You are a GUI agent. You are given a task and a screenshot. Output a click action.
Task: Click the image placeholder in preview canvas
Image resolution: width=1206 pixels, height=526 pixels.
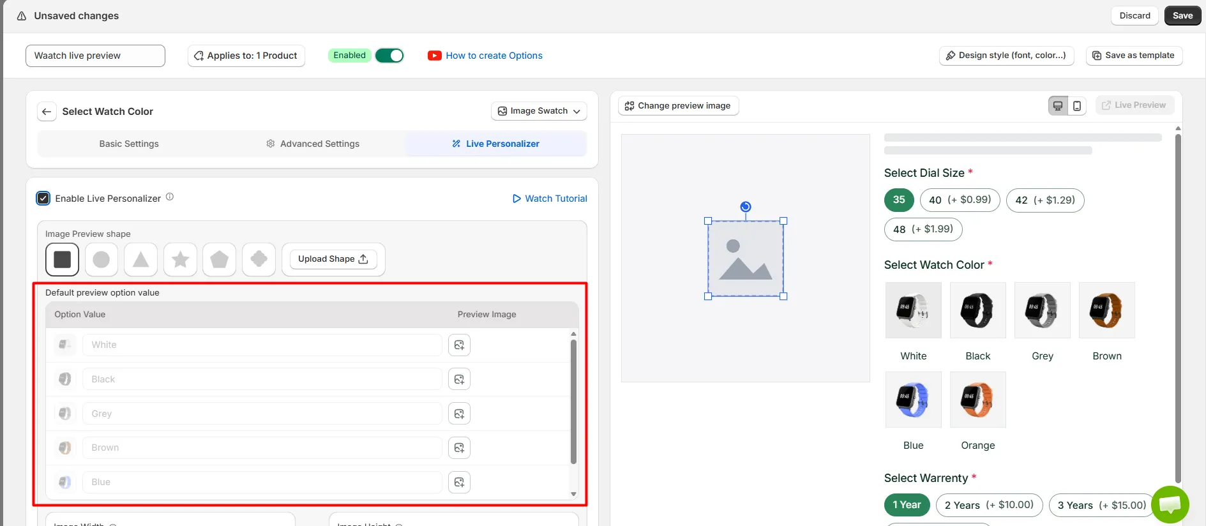[746, 259]
